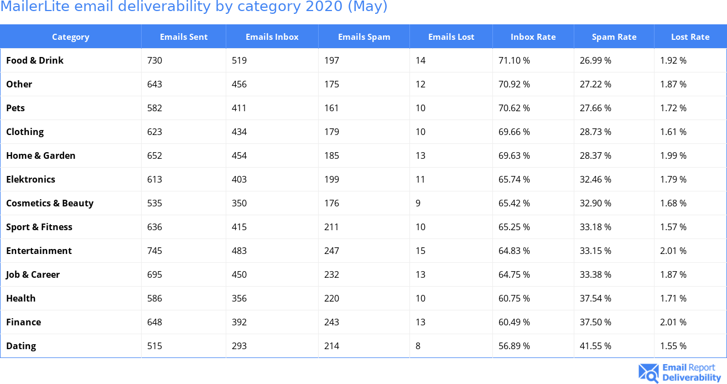Click the Dating category row label
727x384 pixels.
click(x=21, y=346)
